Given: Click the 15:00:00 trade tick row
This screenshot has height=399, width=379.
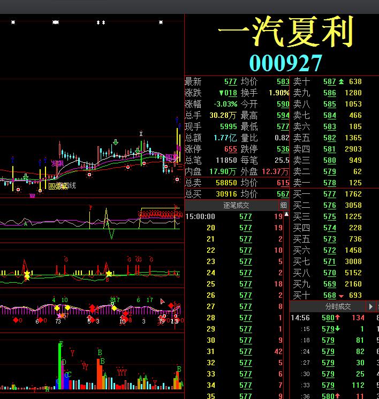Looking at the screenshot, I should pos(234,216).
